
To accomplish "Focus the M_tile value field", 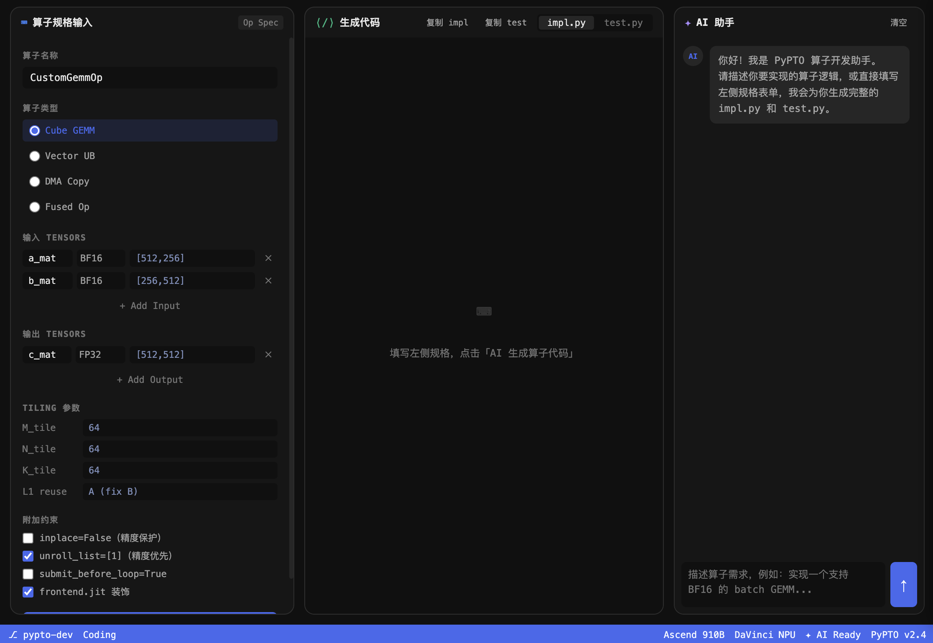I will pos(180,428).
